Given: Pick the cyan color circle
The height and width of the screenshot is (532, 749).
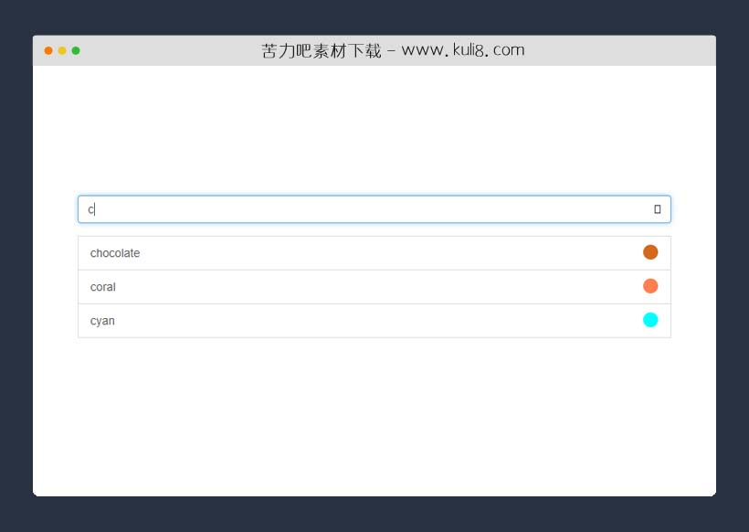Looking at the screenshot, I should tap(650, 320).
